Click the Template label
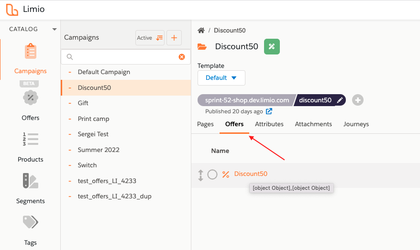420x250 pixels. pyautogui.click(x=211, y=66)
